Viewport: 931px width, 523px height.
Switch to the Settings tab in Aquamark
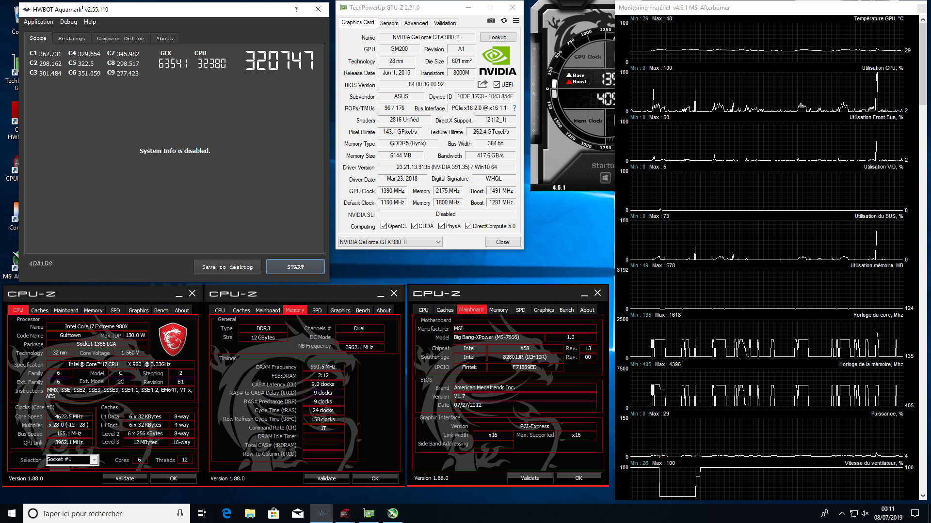[x=71, y=38]
